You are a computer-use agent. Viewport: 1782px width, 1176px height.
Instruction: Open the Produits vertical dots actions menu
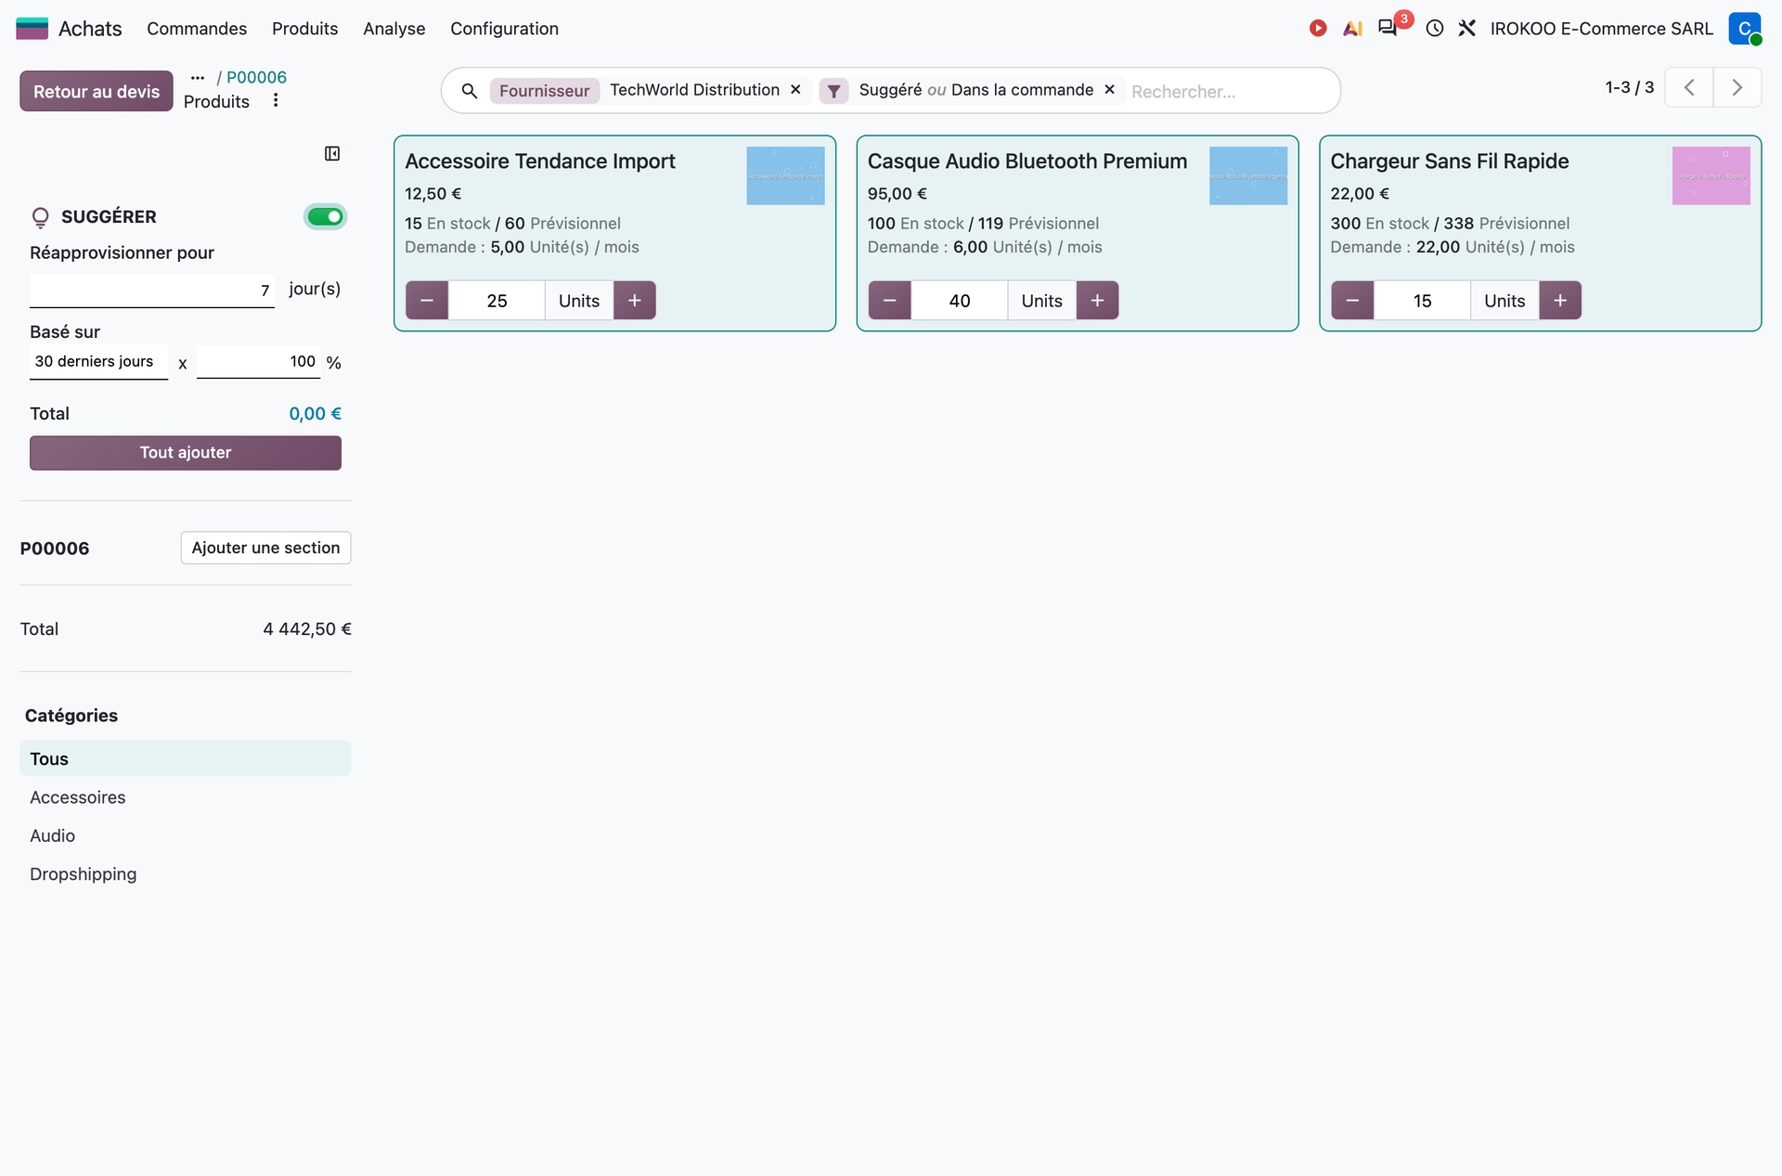coord(276,100)
